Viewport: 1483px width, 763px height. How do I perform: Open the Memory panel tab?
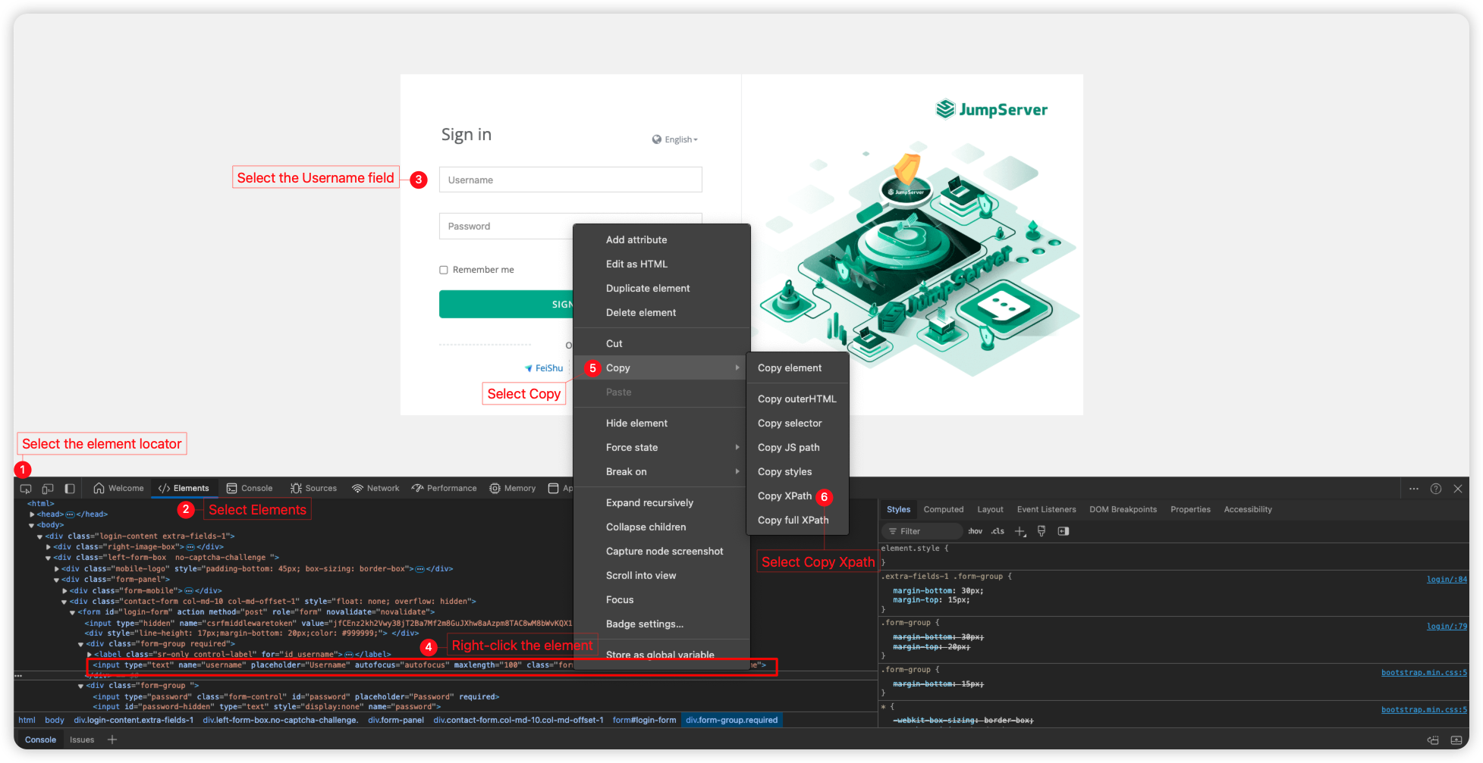coord(513,489)
